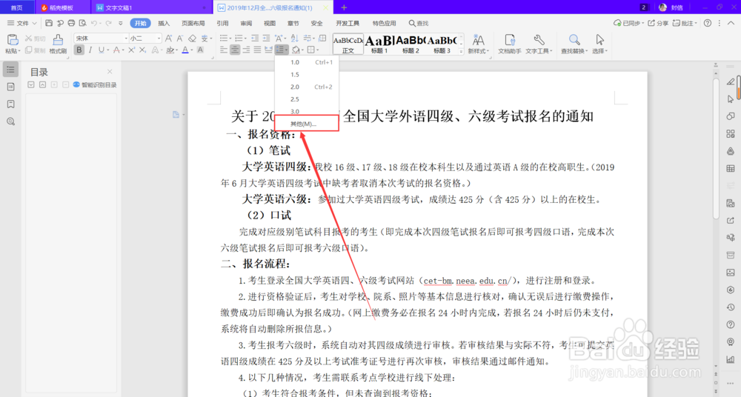Open the Document Assistant (文档助手) tool
This screenshot has height=397, width=741.
click(x=510, y=44)
